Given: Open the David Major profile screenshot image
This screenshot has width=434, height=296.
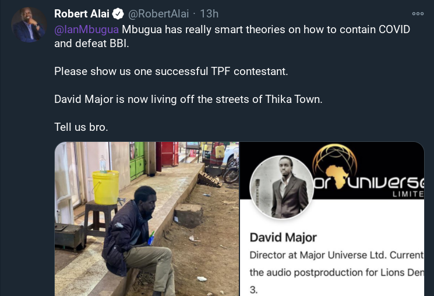Looking at the screenshot, I should click(x=332, y=219).
